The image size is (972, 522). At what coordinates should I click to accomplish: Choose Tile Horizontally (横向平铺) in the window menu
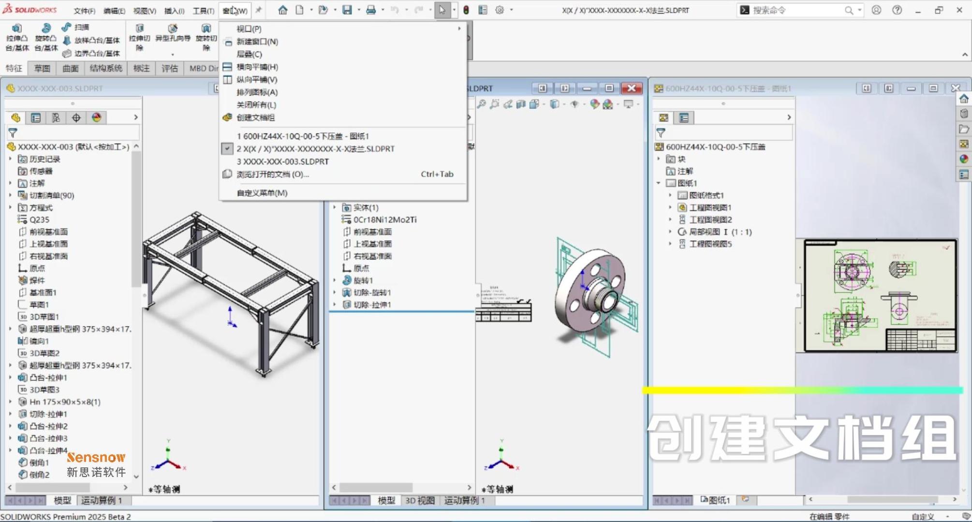(x=257, y=67)
